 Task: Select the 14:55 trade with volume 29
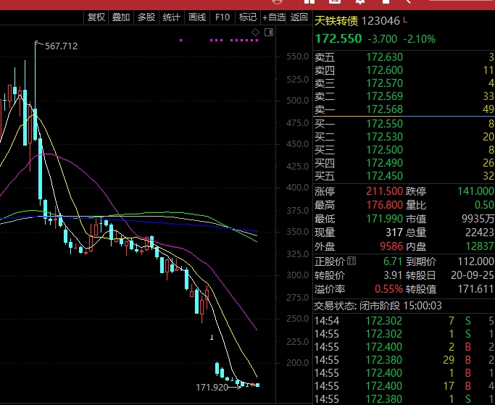[384, 359]
